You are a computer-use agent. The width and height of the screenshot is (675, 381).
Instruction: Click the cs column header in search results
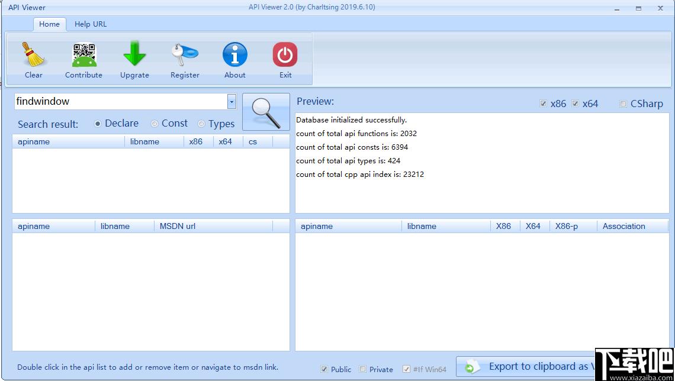(x=258, y=141)
